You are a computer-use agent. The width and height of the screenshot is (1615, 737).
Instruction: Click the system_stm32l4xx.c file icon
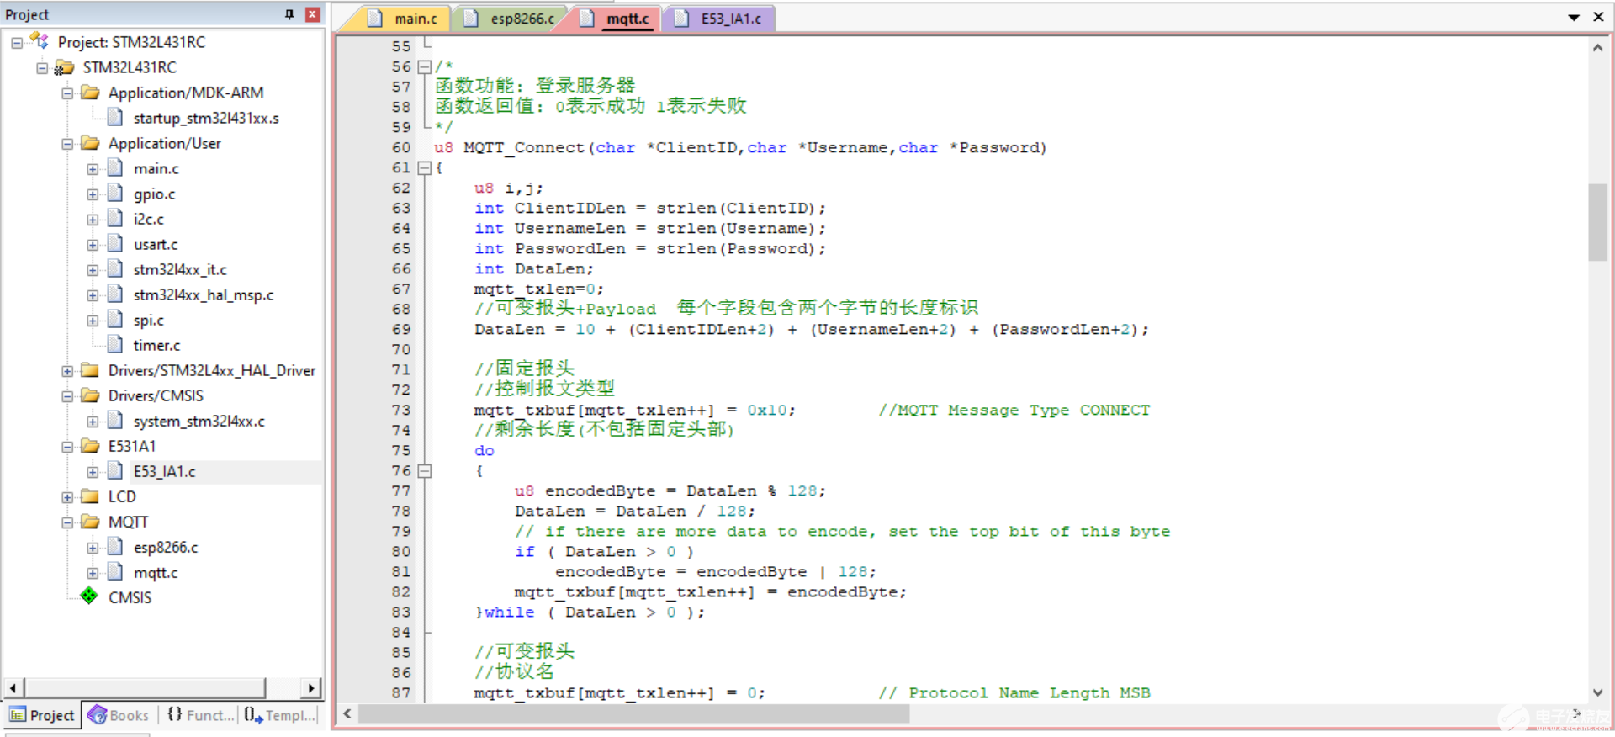tap(115, 421)
